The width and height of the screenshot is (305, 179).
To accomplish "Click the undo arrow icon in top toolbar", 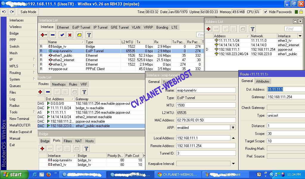I will (x=4, y=12).
